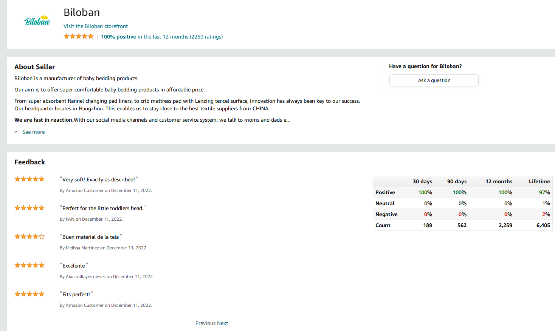The image size is (555, 331).
Task: Click the 30 days negative value 0%
Action: coord(428,214)
